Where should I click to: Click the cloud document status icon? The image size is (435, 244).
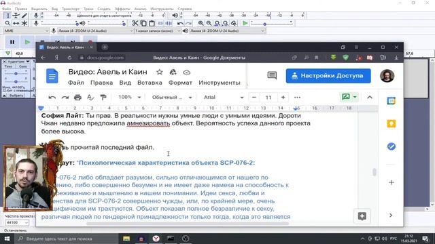pyautogui.click(x=187, y=73)
